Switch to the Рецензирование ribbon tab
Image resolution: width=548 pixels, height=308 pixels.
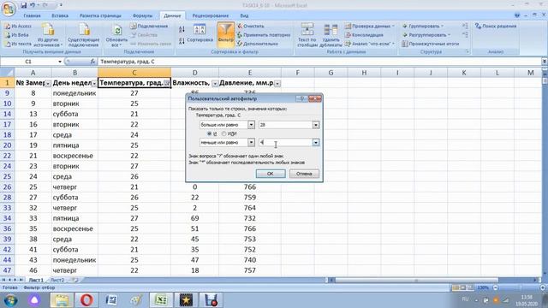211,15
